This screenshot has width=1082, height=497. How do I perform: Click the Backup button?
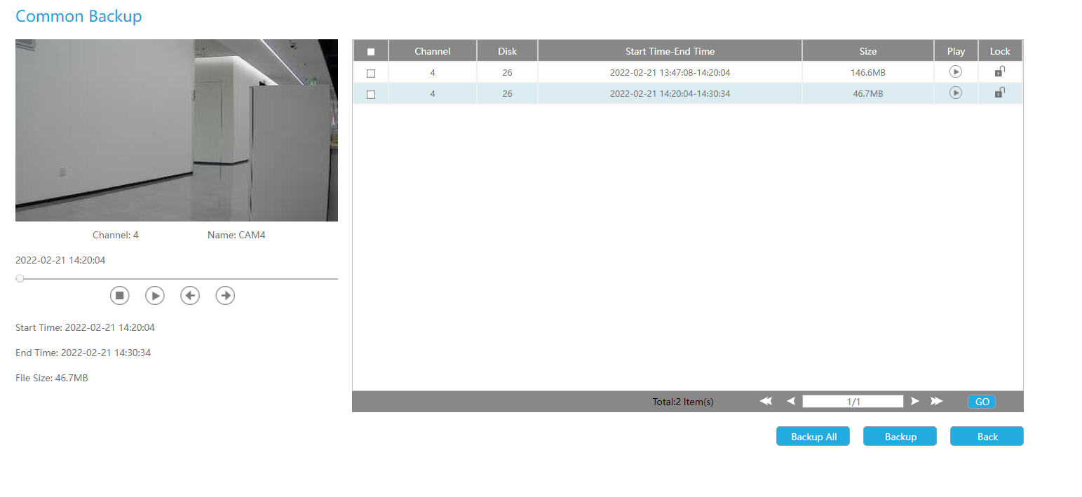click(x=900, y=436)
